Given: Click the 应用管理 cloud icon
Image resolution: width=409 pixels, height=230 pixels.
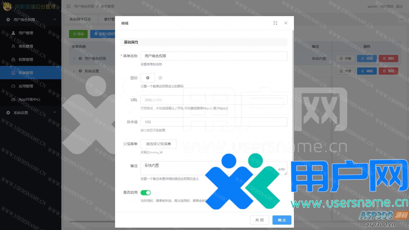Looking at the screenshot, I should (13, 86).
